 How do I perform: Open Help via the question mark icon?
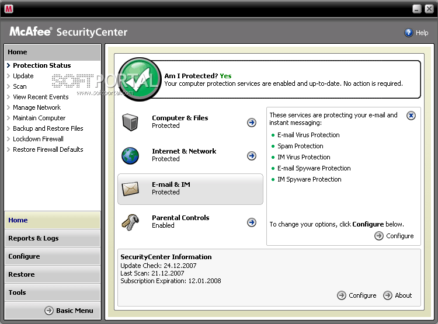pos(408,33)
